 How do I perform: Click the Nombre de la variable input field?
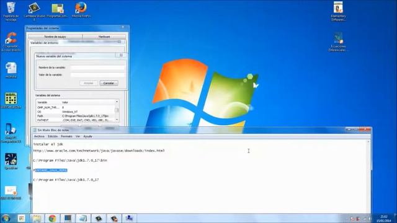[x=97, y=68]
